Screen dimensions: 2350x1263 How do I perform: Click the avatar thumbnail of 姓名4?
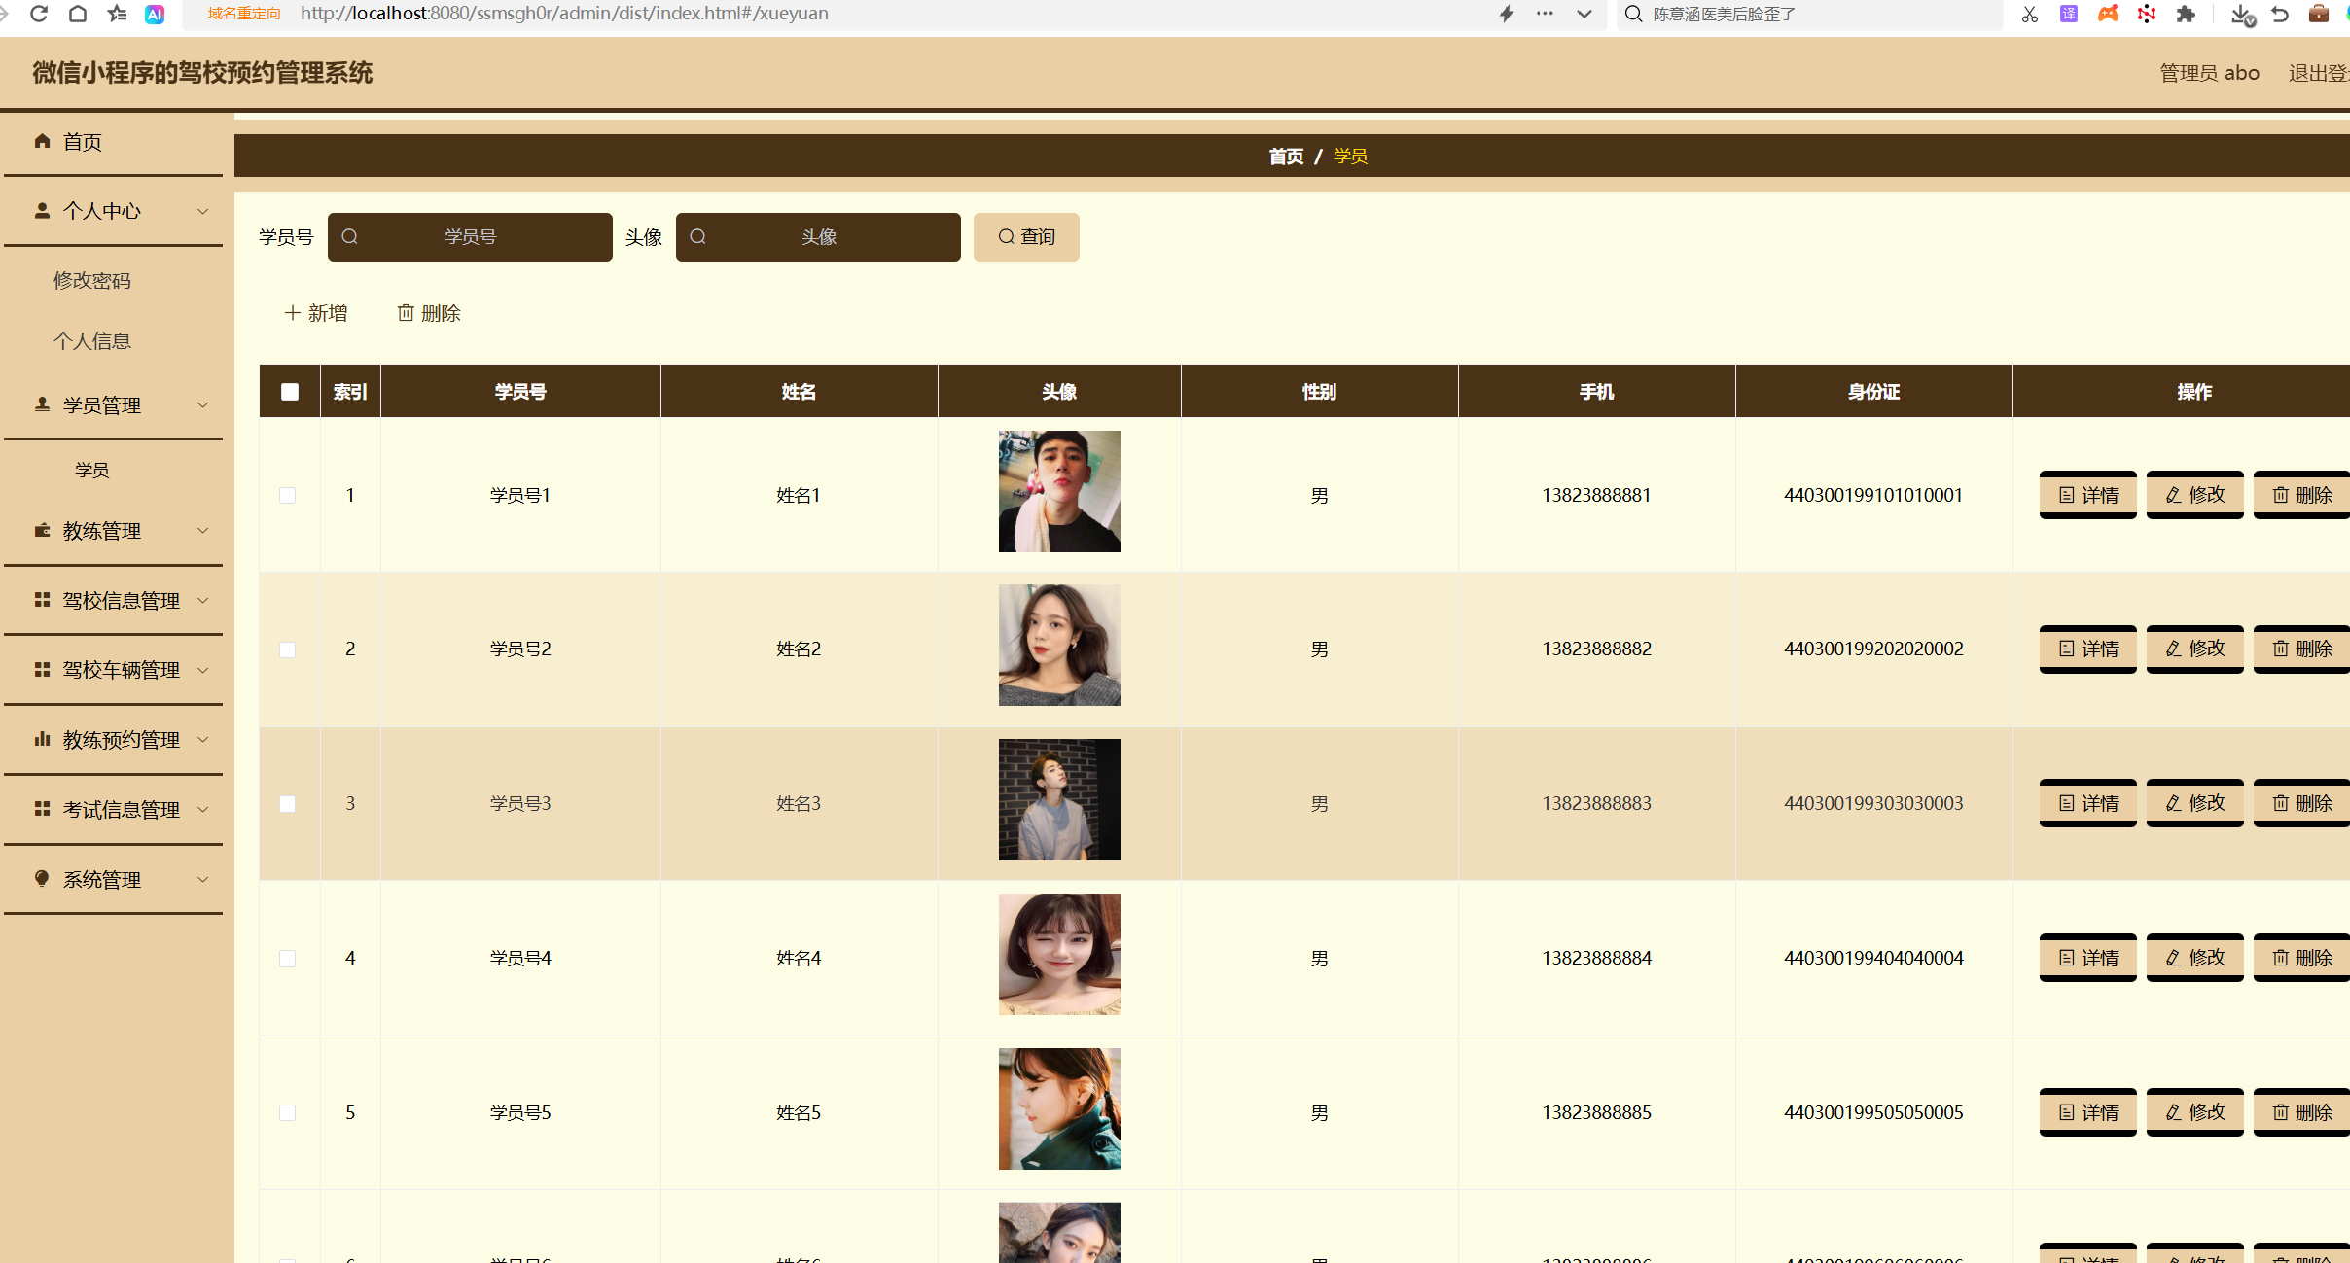pyautogui.click(x=1059, y=954)
